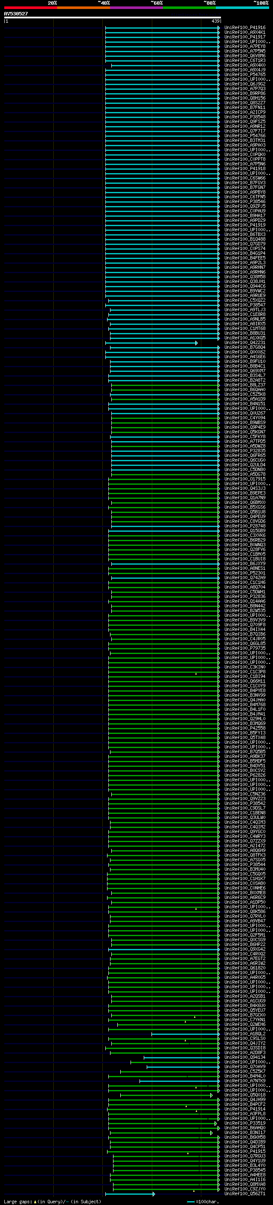
Task: Click the query name AV530527
Action: coord(16,14)
